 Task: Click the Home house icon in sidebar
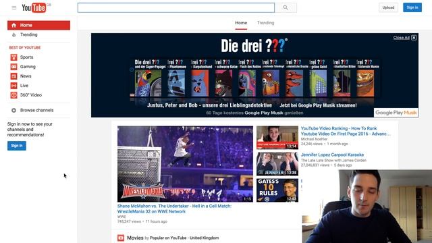[13, 26]
